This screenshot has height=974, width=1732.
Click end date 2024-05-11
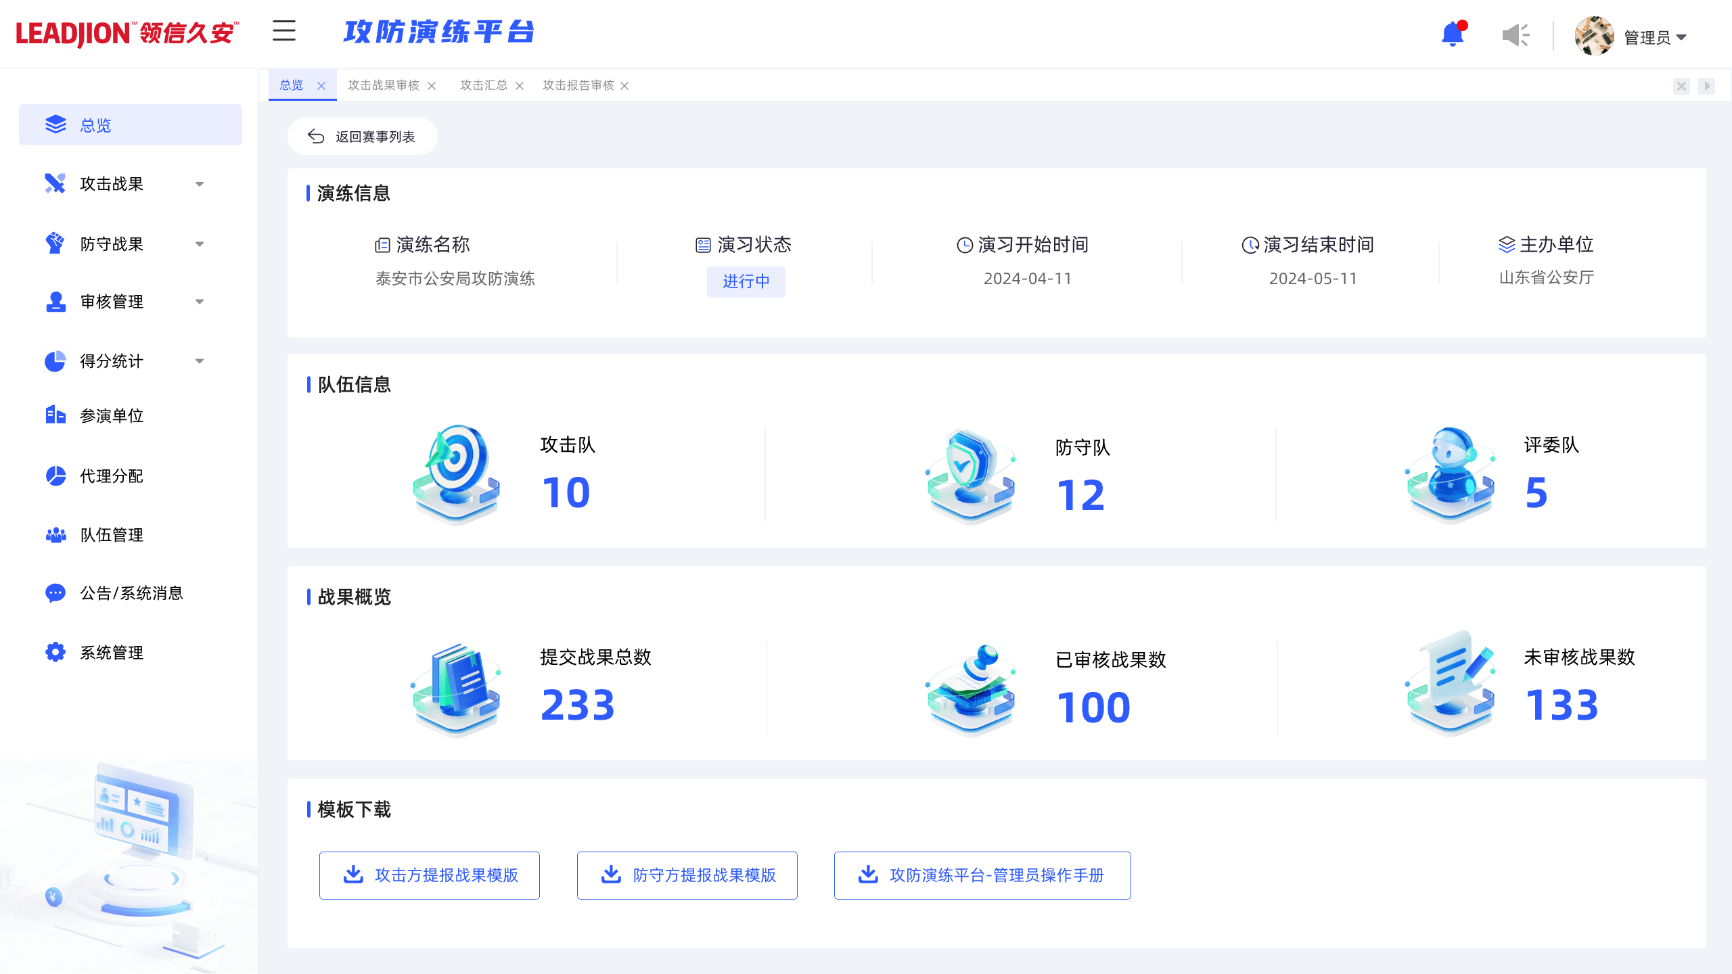click(1313, 279)
